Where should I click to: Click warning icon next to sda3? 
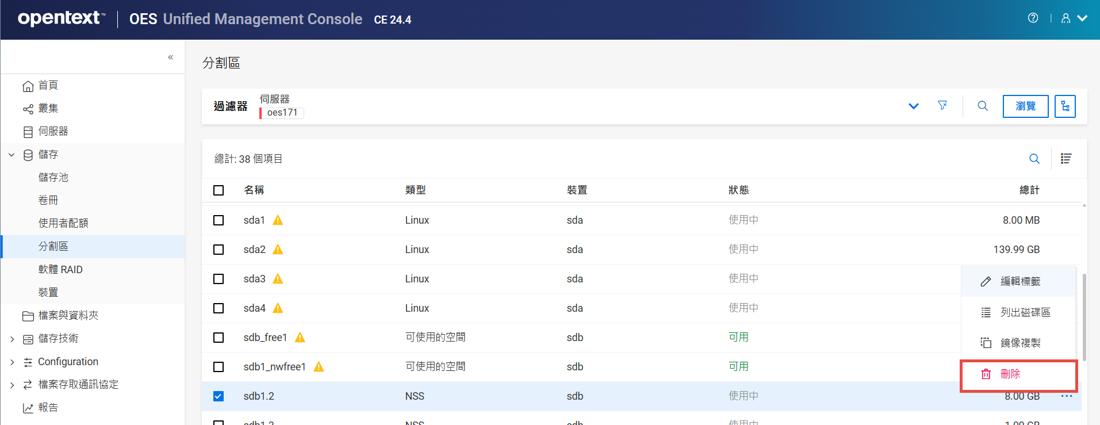278,278
